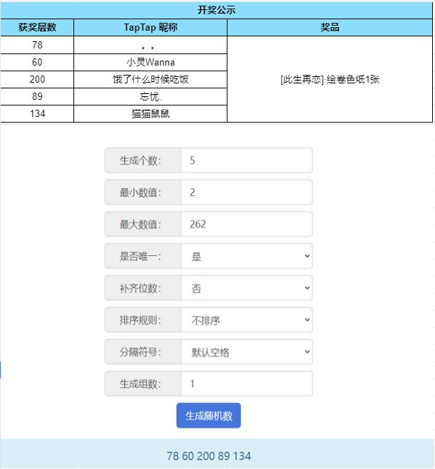The width and height of the screenshot is (435, 469).
Task: Click the 获奖层数 column header
Action: pos(37,28)
